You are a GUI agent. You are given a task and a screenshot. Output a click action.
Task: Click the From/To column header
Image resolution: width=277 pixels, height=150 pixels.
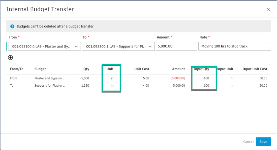coord(17,69)
